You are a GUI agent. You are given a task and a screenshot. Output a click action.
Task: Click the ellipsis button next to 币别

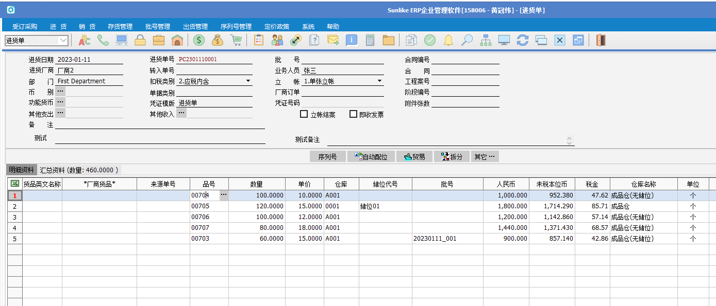[x=60, y=92]
